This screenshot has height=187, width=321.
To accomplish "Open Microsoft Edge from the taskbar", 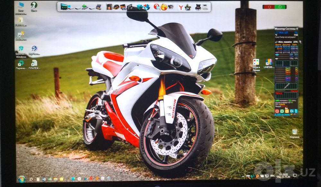I will pyautogui.click(x=73, y=179).
